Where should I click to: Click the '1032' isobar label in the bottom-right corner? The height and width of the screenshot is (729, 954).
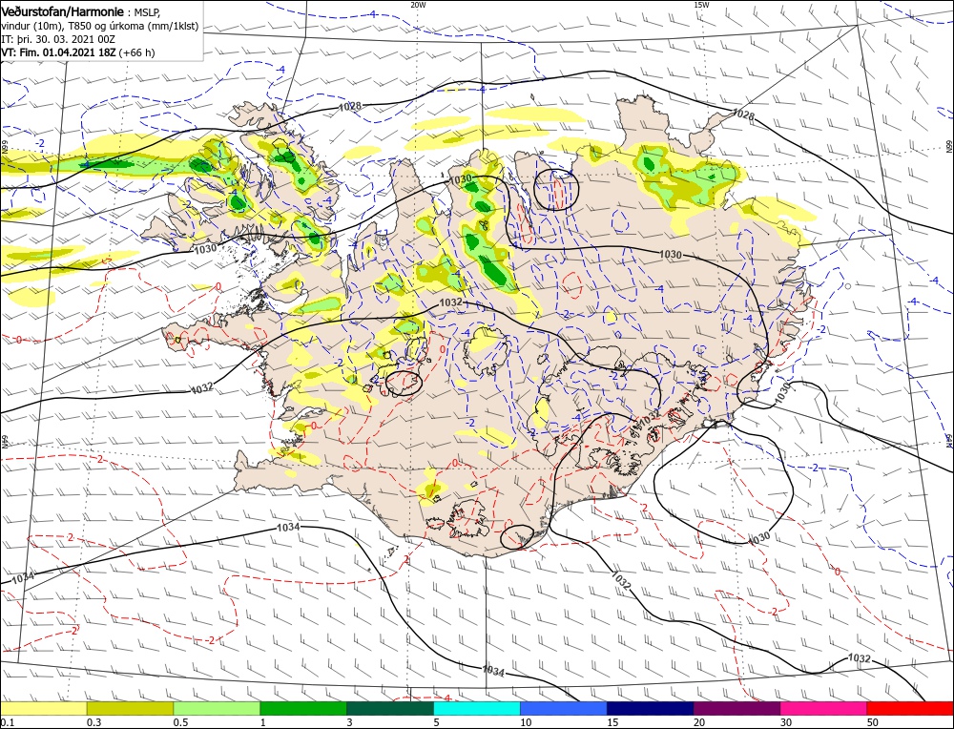click(x=859, y=658)
